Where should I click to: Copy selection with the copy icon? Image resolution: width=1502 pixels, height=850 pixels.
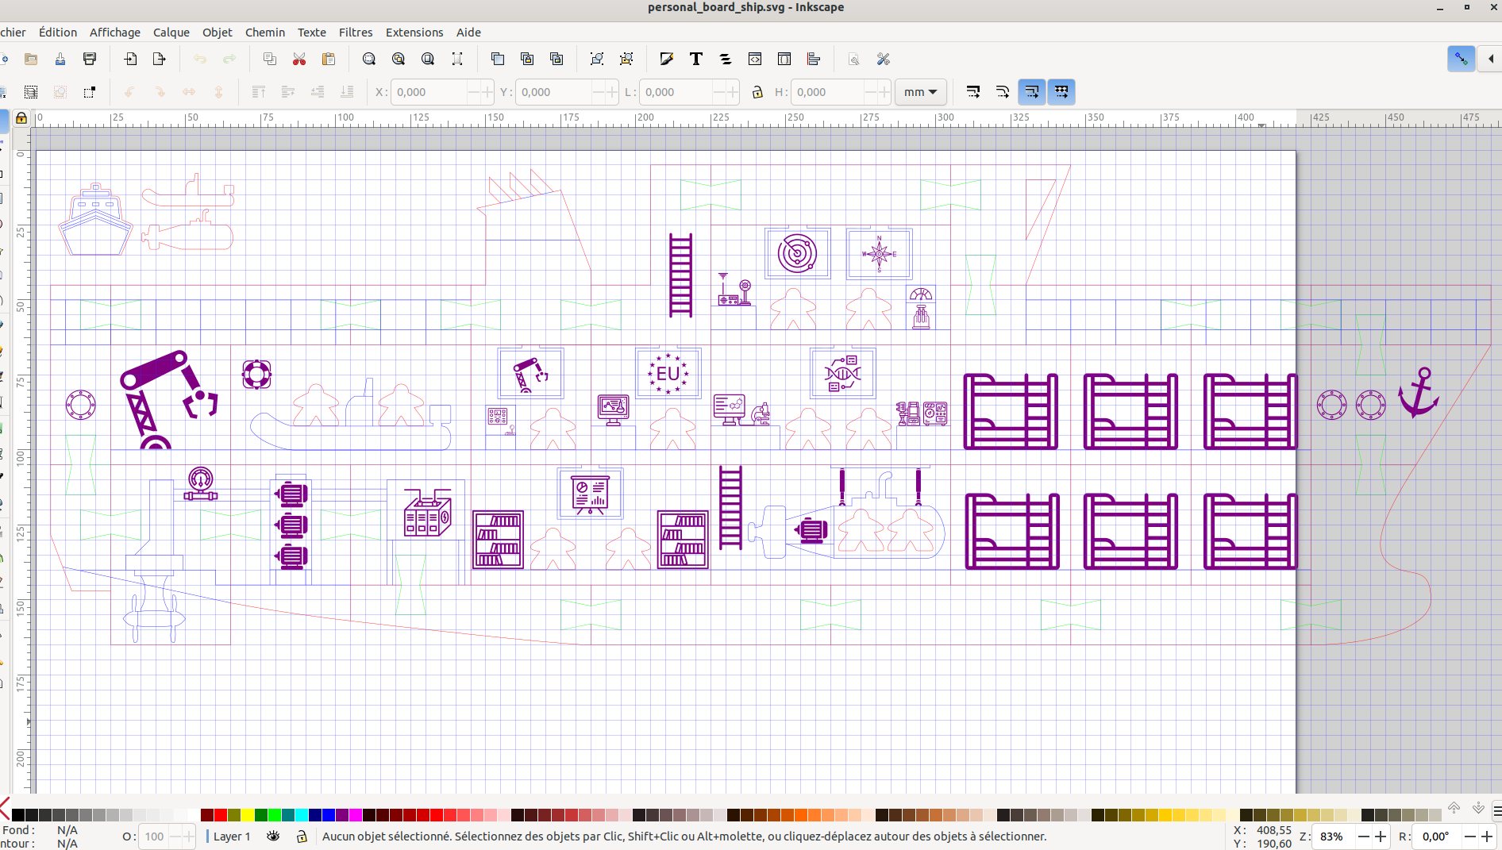(270, 59)
